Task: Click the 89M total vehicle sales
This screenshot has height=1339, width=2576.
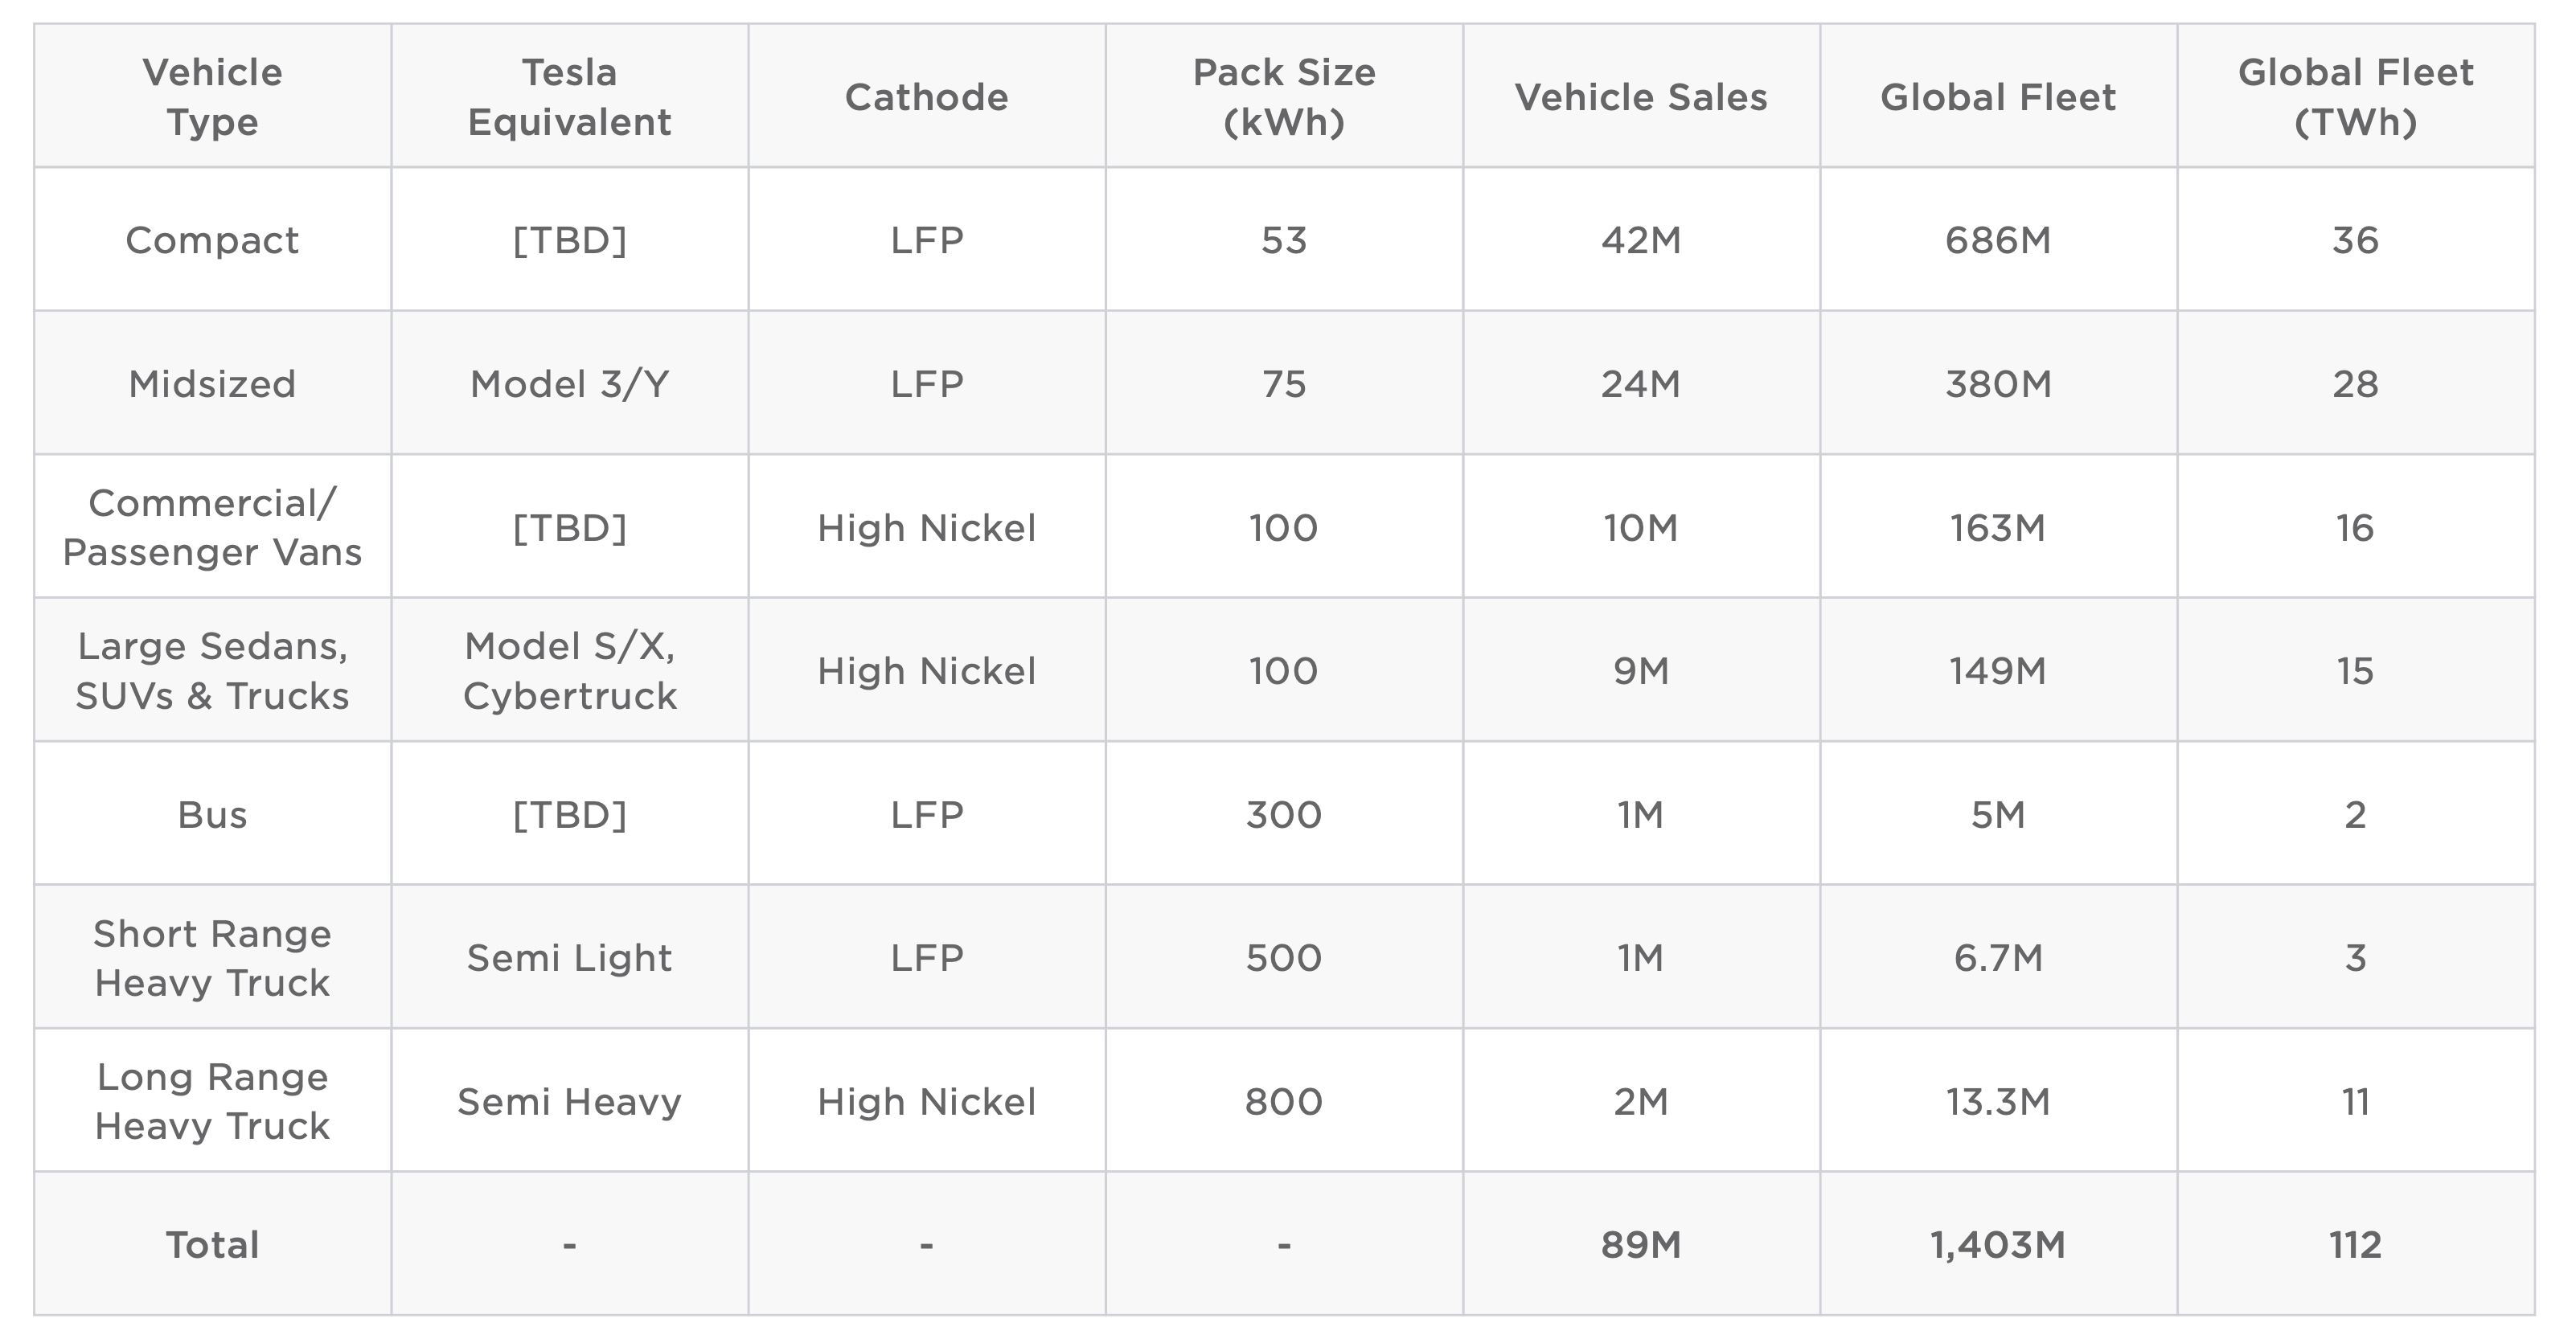Action: (1641, 1245)
